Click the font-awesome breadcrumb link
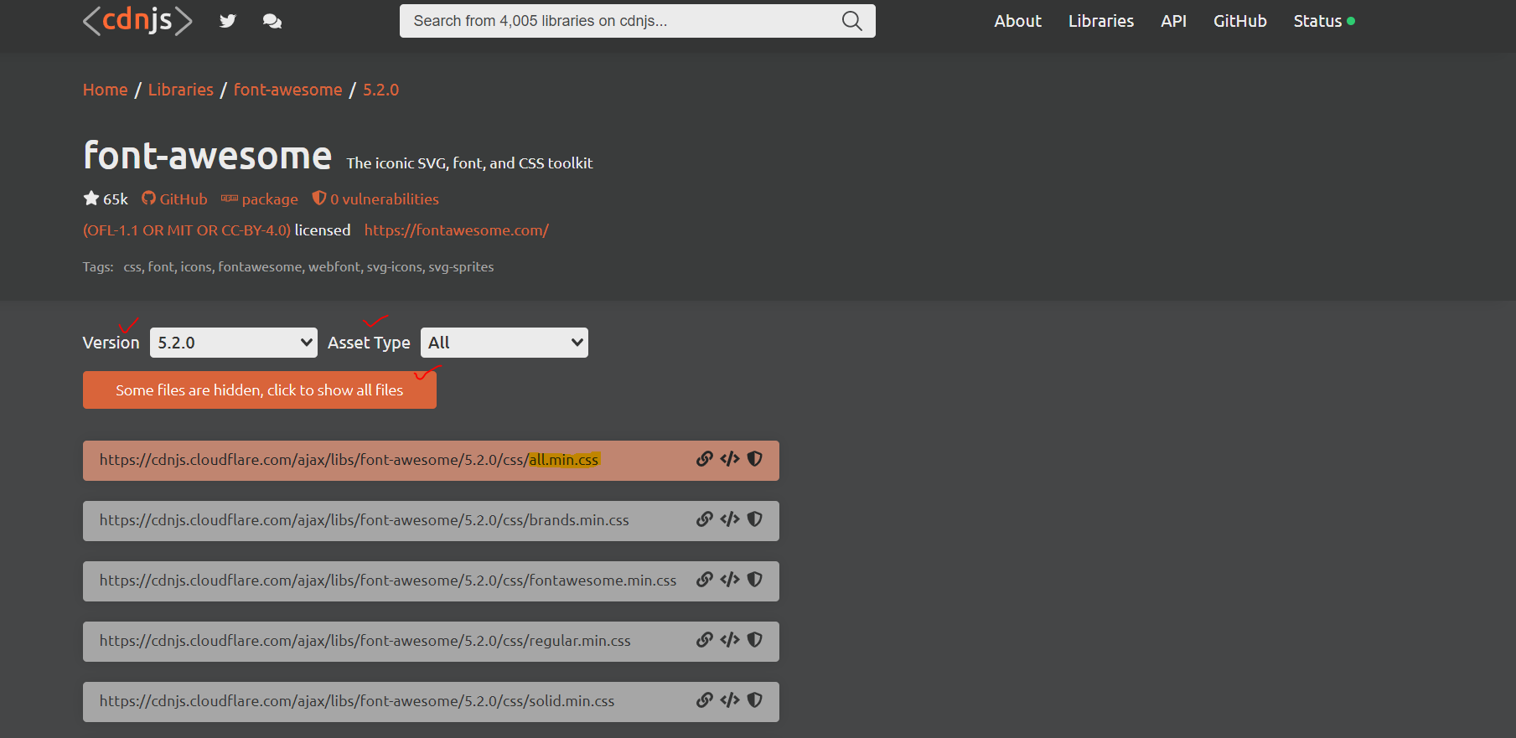Image resolution: width=1516 pixels, height=738 pixels. click(287, 90)
